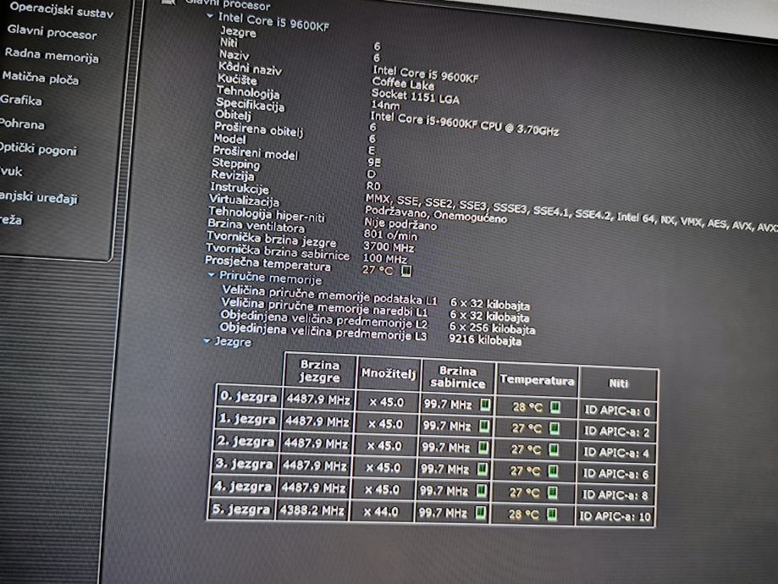This screenshot has height=584, width=778.
Task: Click the Brzina sabirnice column header
Action: (457, 377)
